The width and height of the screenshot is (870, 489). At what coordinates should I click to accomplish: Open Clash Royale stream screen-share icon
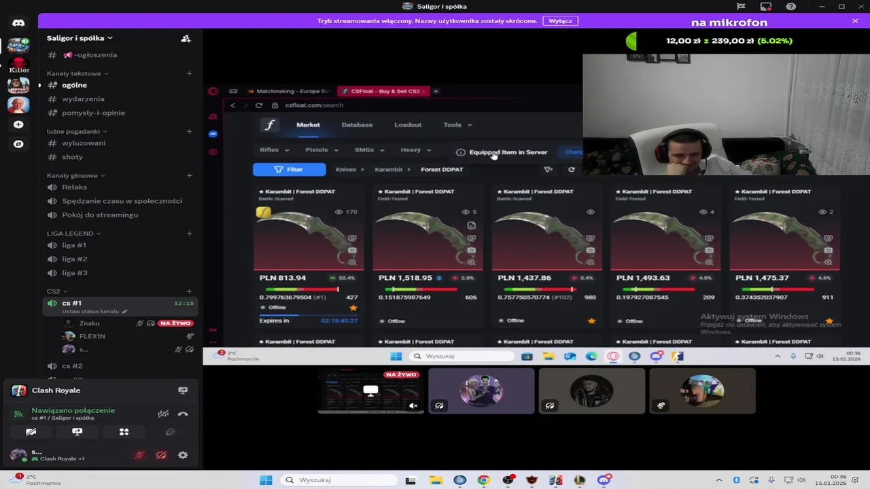pos(183,391)
